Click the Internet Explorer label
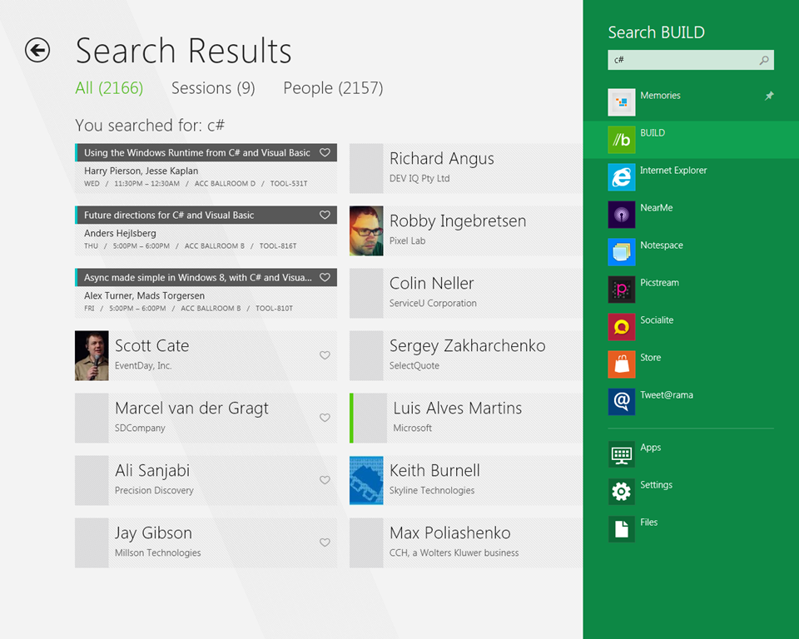Screen dimensions: 799x639 (673, 171)
